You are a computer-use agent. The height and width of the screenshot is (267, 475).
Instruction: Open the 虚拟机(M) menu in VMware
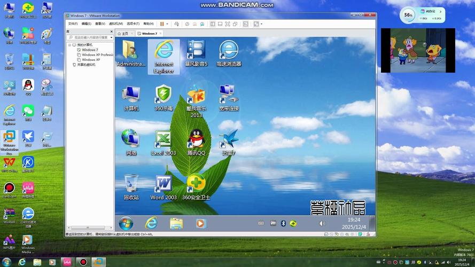tap(116, 24)
